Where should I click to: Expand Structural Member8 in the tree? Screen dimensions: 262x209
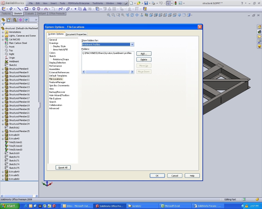click(x=3, y=69)
